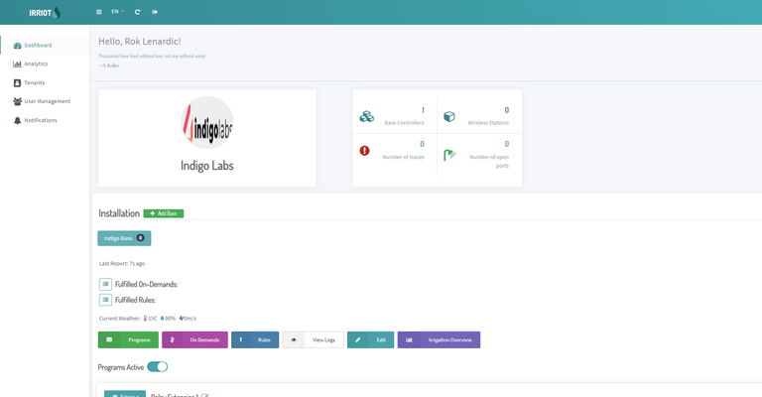Open the Fulfilled On-Demands list icon
This screenshot has height=397, width=762.
(105, 284)
